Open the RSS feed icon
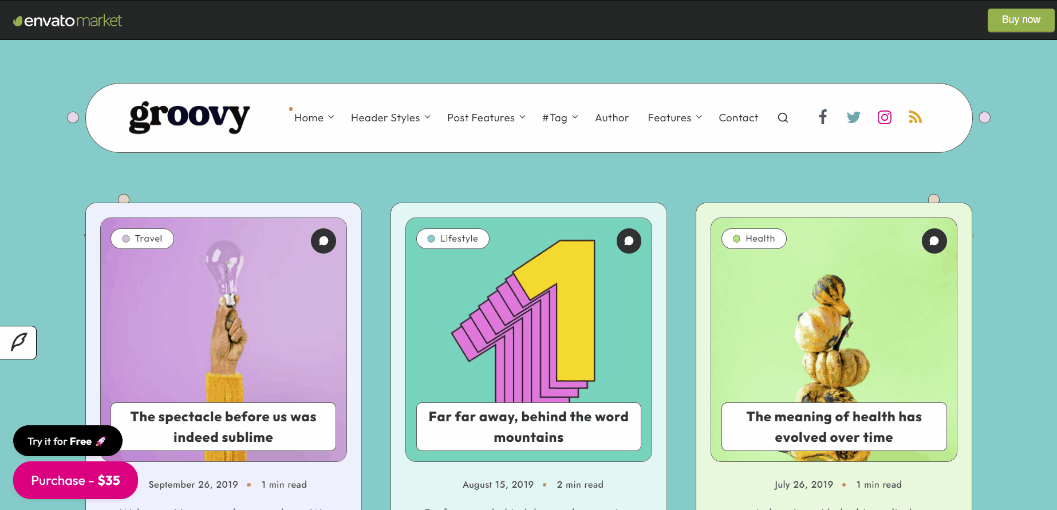The image size is (1057, 510). [x=915, y=117]
